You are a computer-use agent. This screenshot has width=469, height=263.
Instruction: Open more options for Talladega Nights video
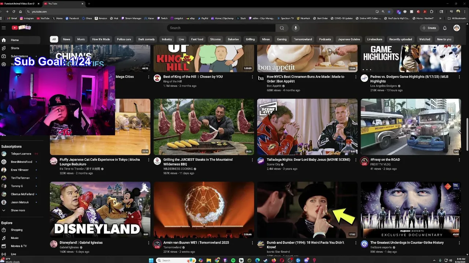coord(356,160)
